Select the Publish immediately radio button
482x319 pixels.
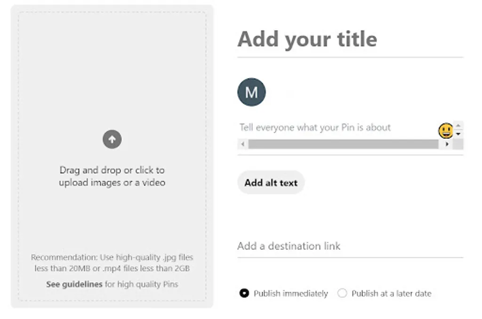(244, 294)
